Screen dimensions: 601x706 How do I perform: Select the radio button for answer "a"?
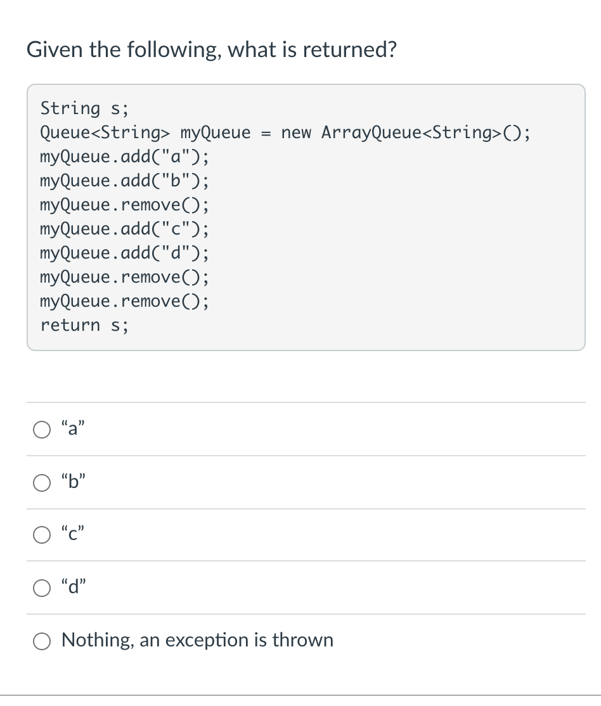42,429
